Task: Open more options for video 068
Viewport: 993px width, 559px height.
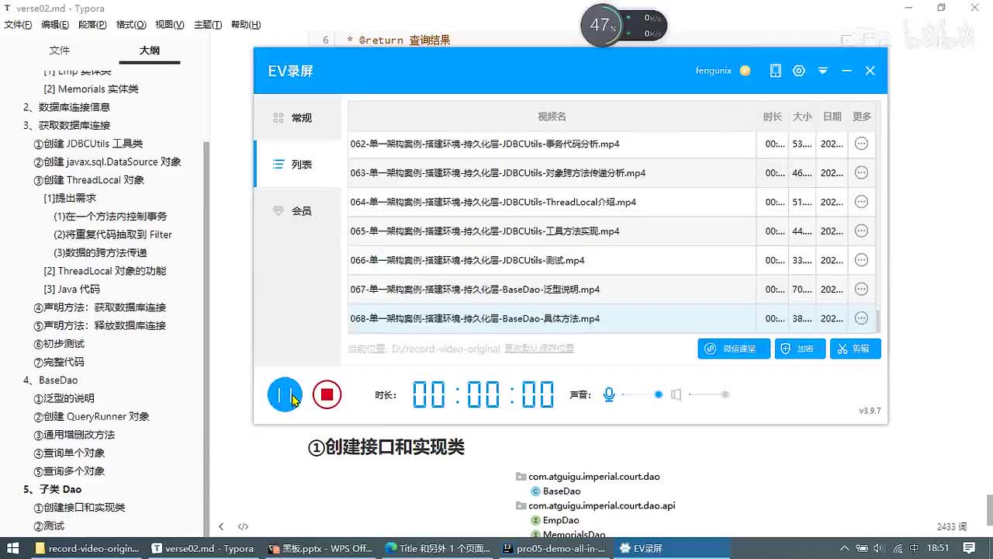Action: (x=861, y=318)
